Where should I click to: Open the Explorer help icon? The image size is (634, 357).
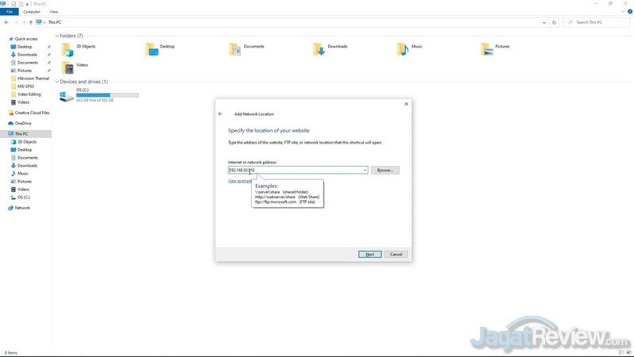(629, 12)
